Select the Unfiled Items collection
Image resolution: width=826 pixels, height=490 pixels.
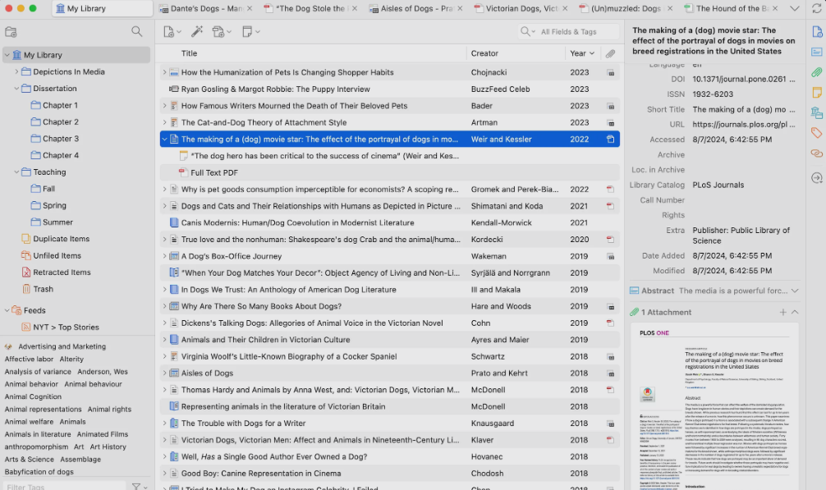pos(57,255)
